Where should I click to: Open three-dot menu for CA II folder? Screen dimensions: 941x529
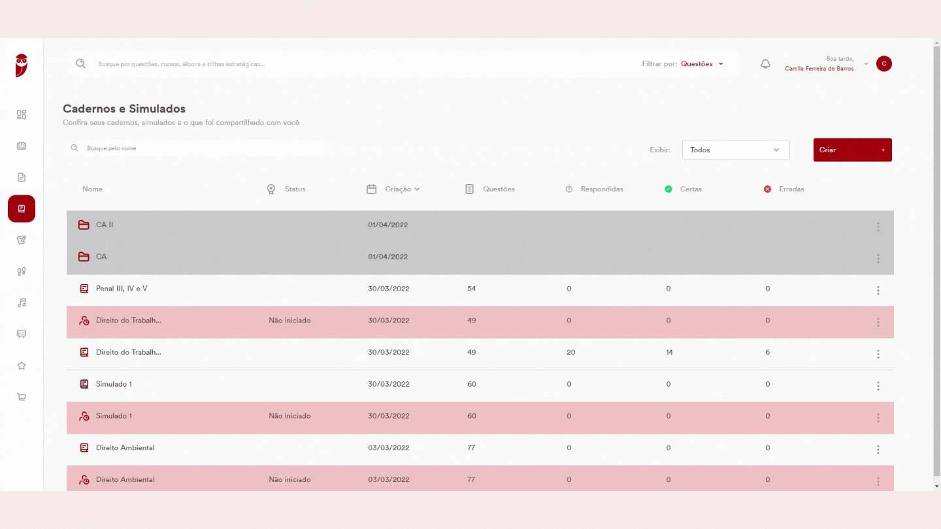[x=878, y=227]
